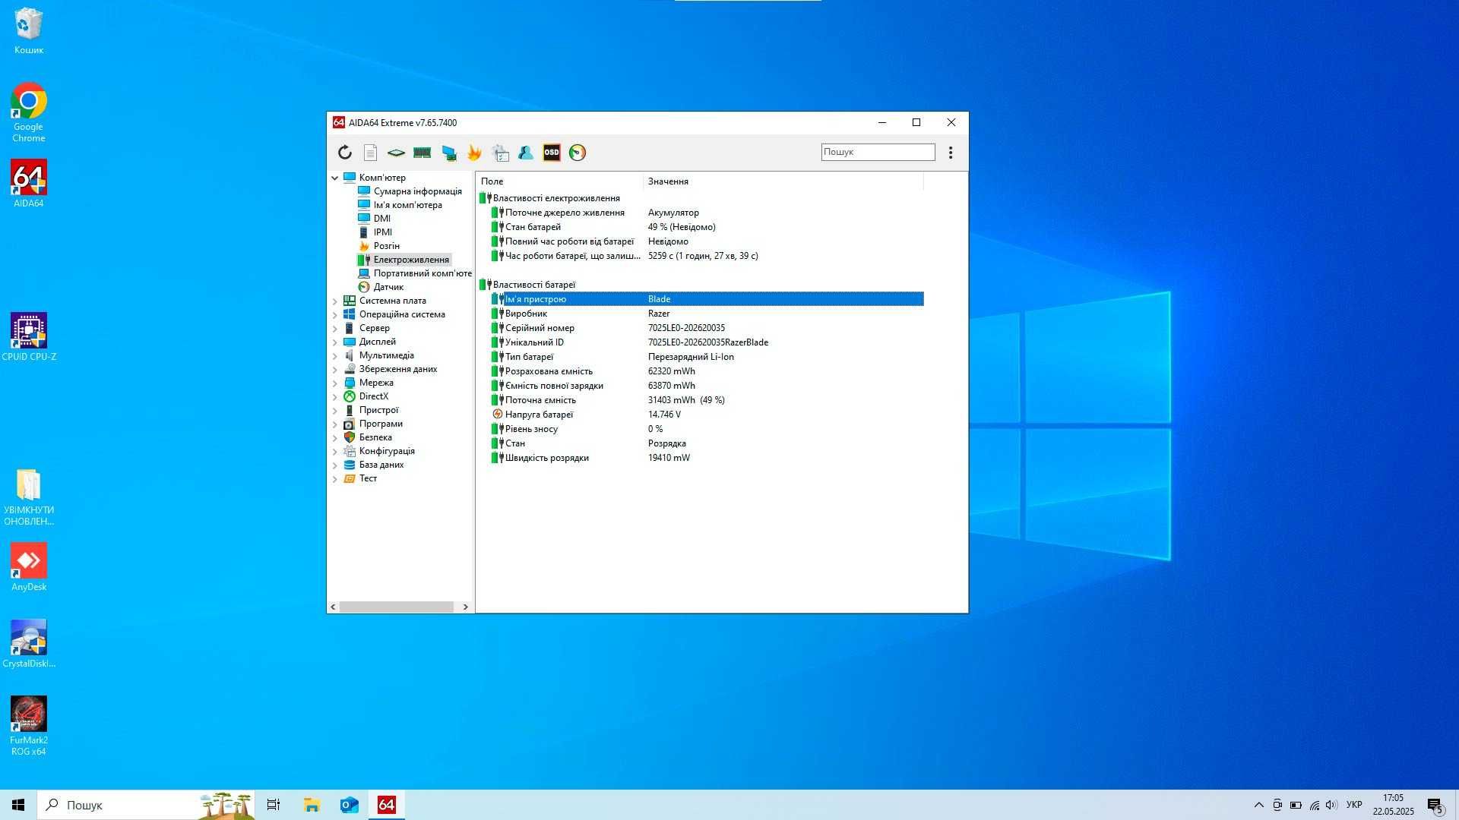Open Outlook from the taskbar
1459x820 pixels.
pyautogui.click(x=350, y=805)
